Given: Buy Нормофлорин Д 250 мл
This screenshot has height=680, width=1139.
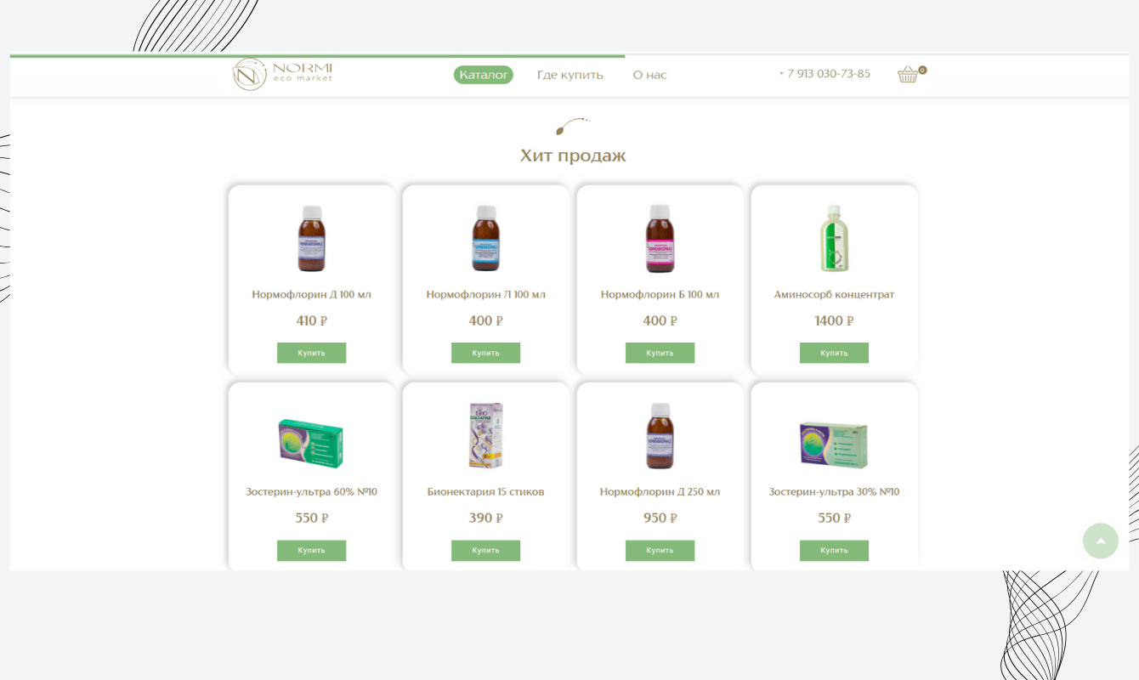Looking at the screenshot, I should (x=660, y=550).
